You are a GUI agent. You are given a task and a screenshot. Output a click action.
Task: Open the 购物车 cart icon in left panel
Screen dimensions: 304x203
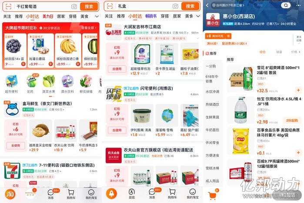coord(71,194)
